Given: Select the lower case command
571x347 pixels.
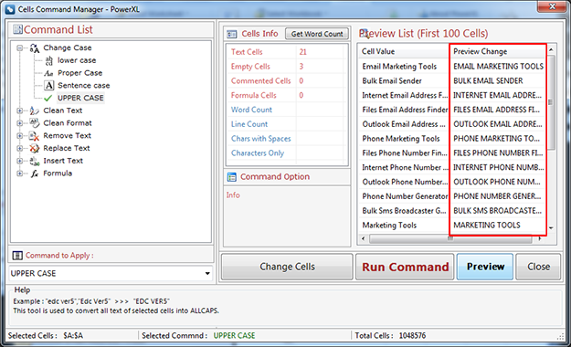Looking at the screenshot, I should pyautogui.click(x=77, y=60).
